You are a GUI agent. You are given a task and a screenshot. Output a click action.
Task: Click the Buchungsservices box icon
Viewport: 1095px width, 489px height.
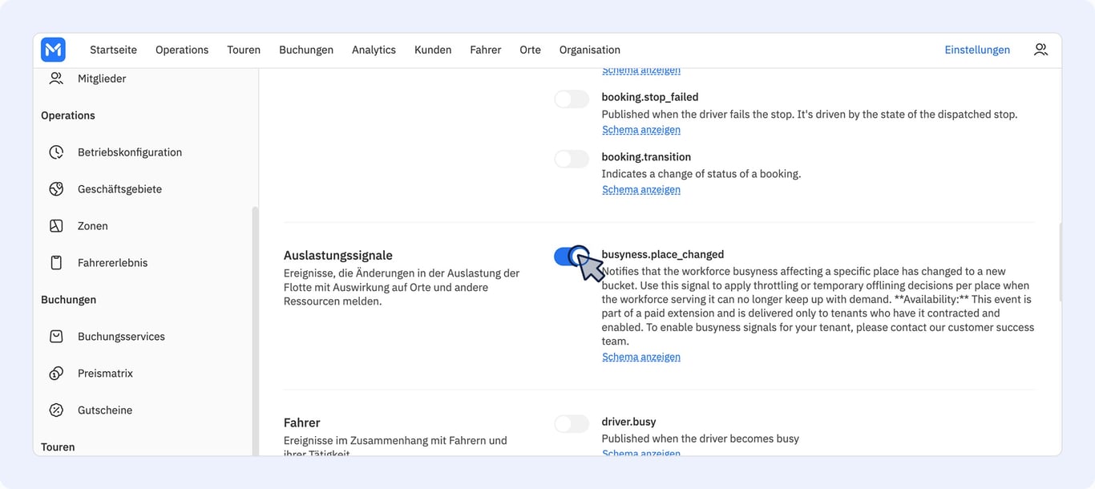pyautogui.click(x=56, y=337)
